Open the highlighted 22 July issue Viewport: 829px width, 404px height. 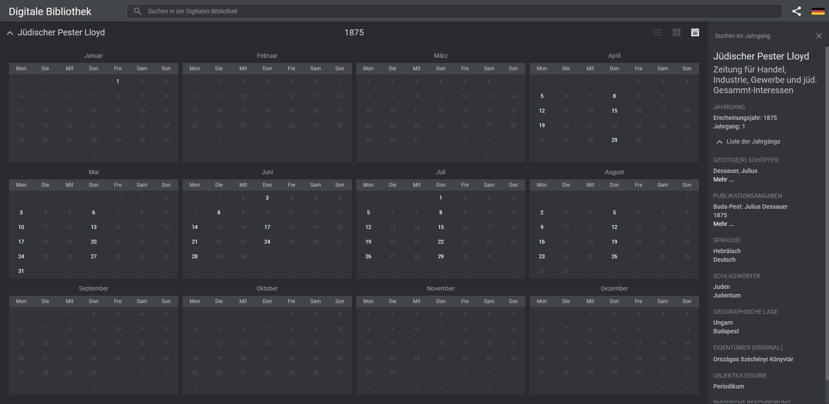tap(441, 242)
